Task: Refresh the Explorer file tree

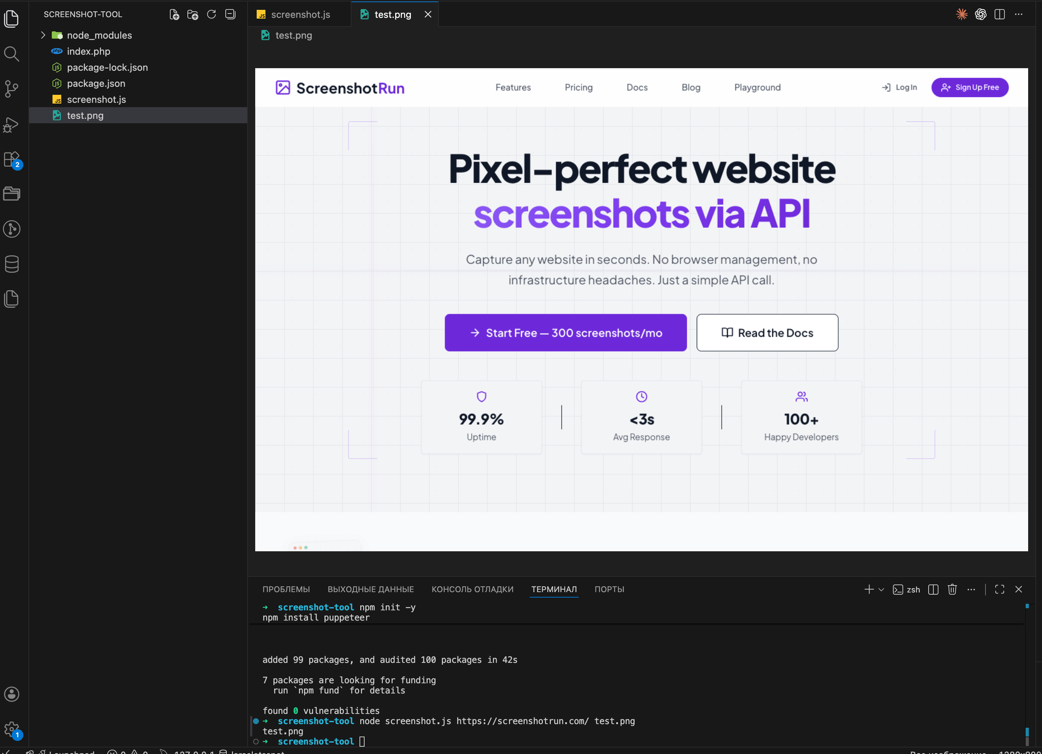Action: (x=211, y=14)
